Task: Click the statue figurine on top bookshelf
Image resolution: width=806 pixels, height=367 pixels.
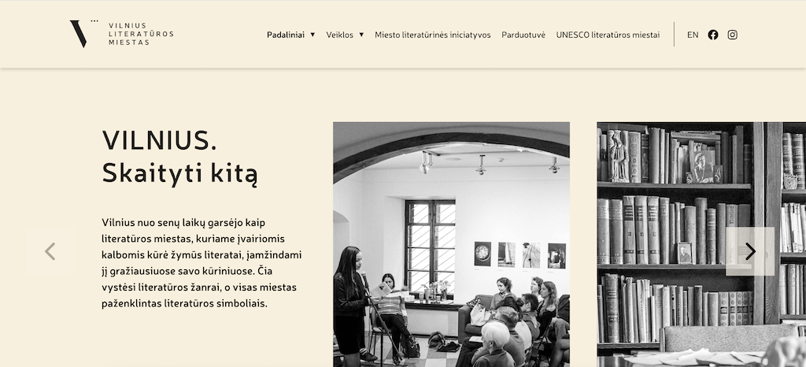Action: click(619, 158)
